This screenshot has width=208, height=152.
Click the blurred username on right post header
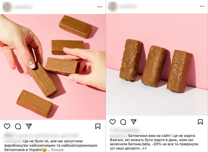point(128,7)
